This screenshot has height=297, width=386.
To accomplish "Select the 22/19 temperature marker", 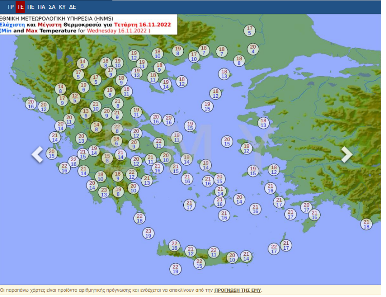I will point(175,269).
